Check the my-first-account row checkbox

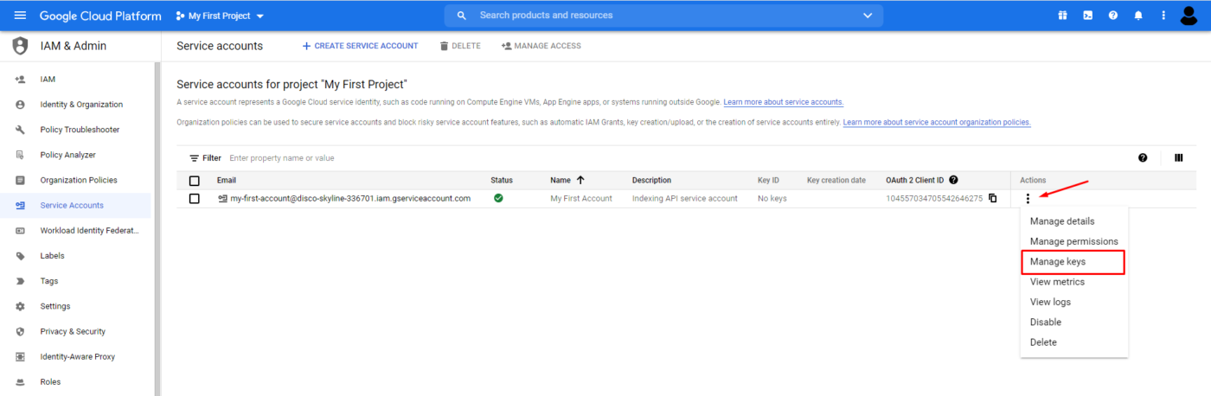(x=194, y=198)
